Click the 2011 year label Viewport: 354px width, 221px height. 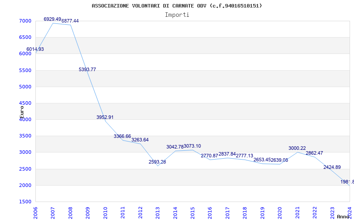coord(123,213)
